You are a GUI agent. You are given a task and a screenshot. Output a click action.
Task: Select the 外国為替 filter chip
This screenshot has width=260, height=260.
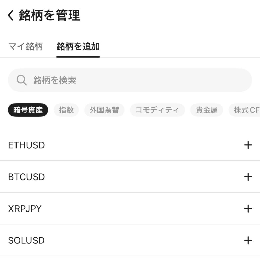click(104, 110)
